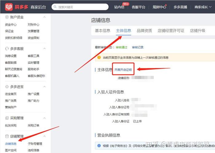Image resolution: width=215 pixels, height=153 pixels.
Task: Open the 99+ badge on 站内信
Action: [126, 4]
